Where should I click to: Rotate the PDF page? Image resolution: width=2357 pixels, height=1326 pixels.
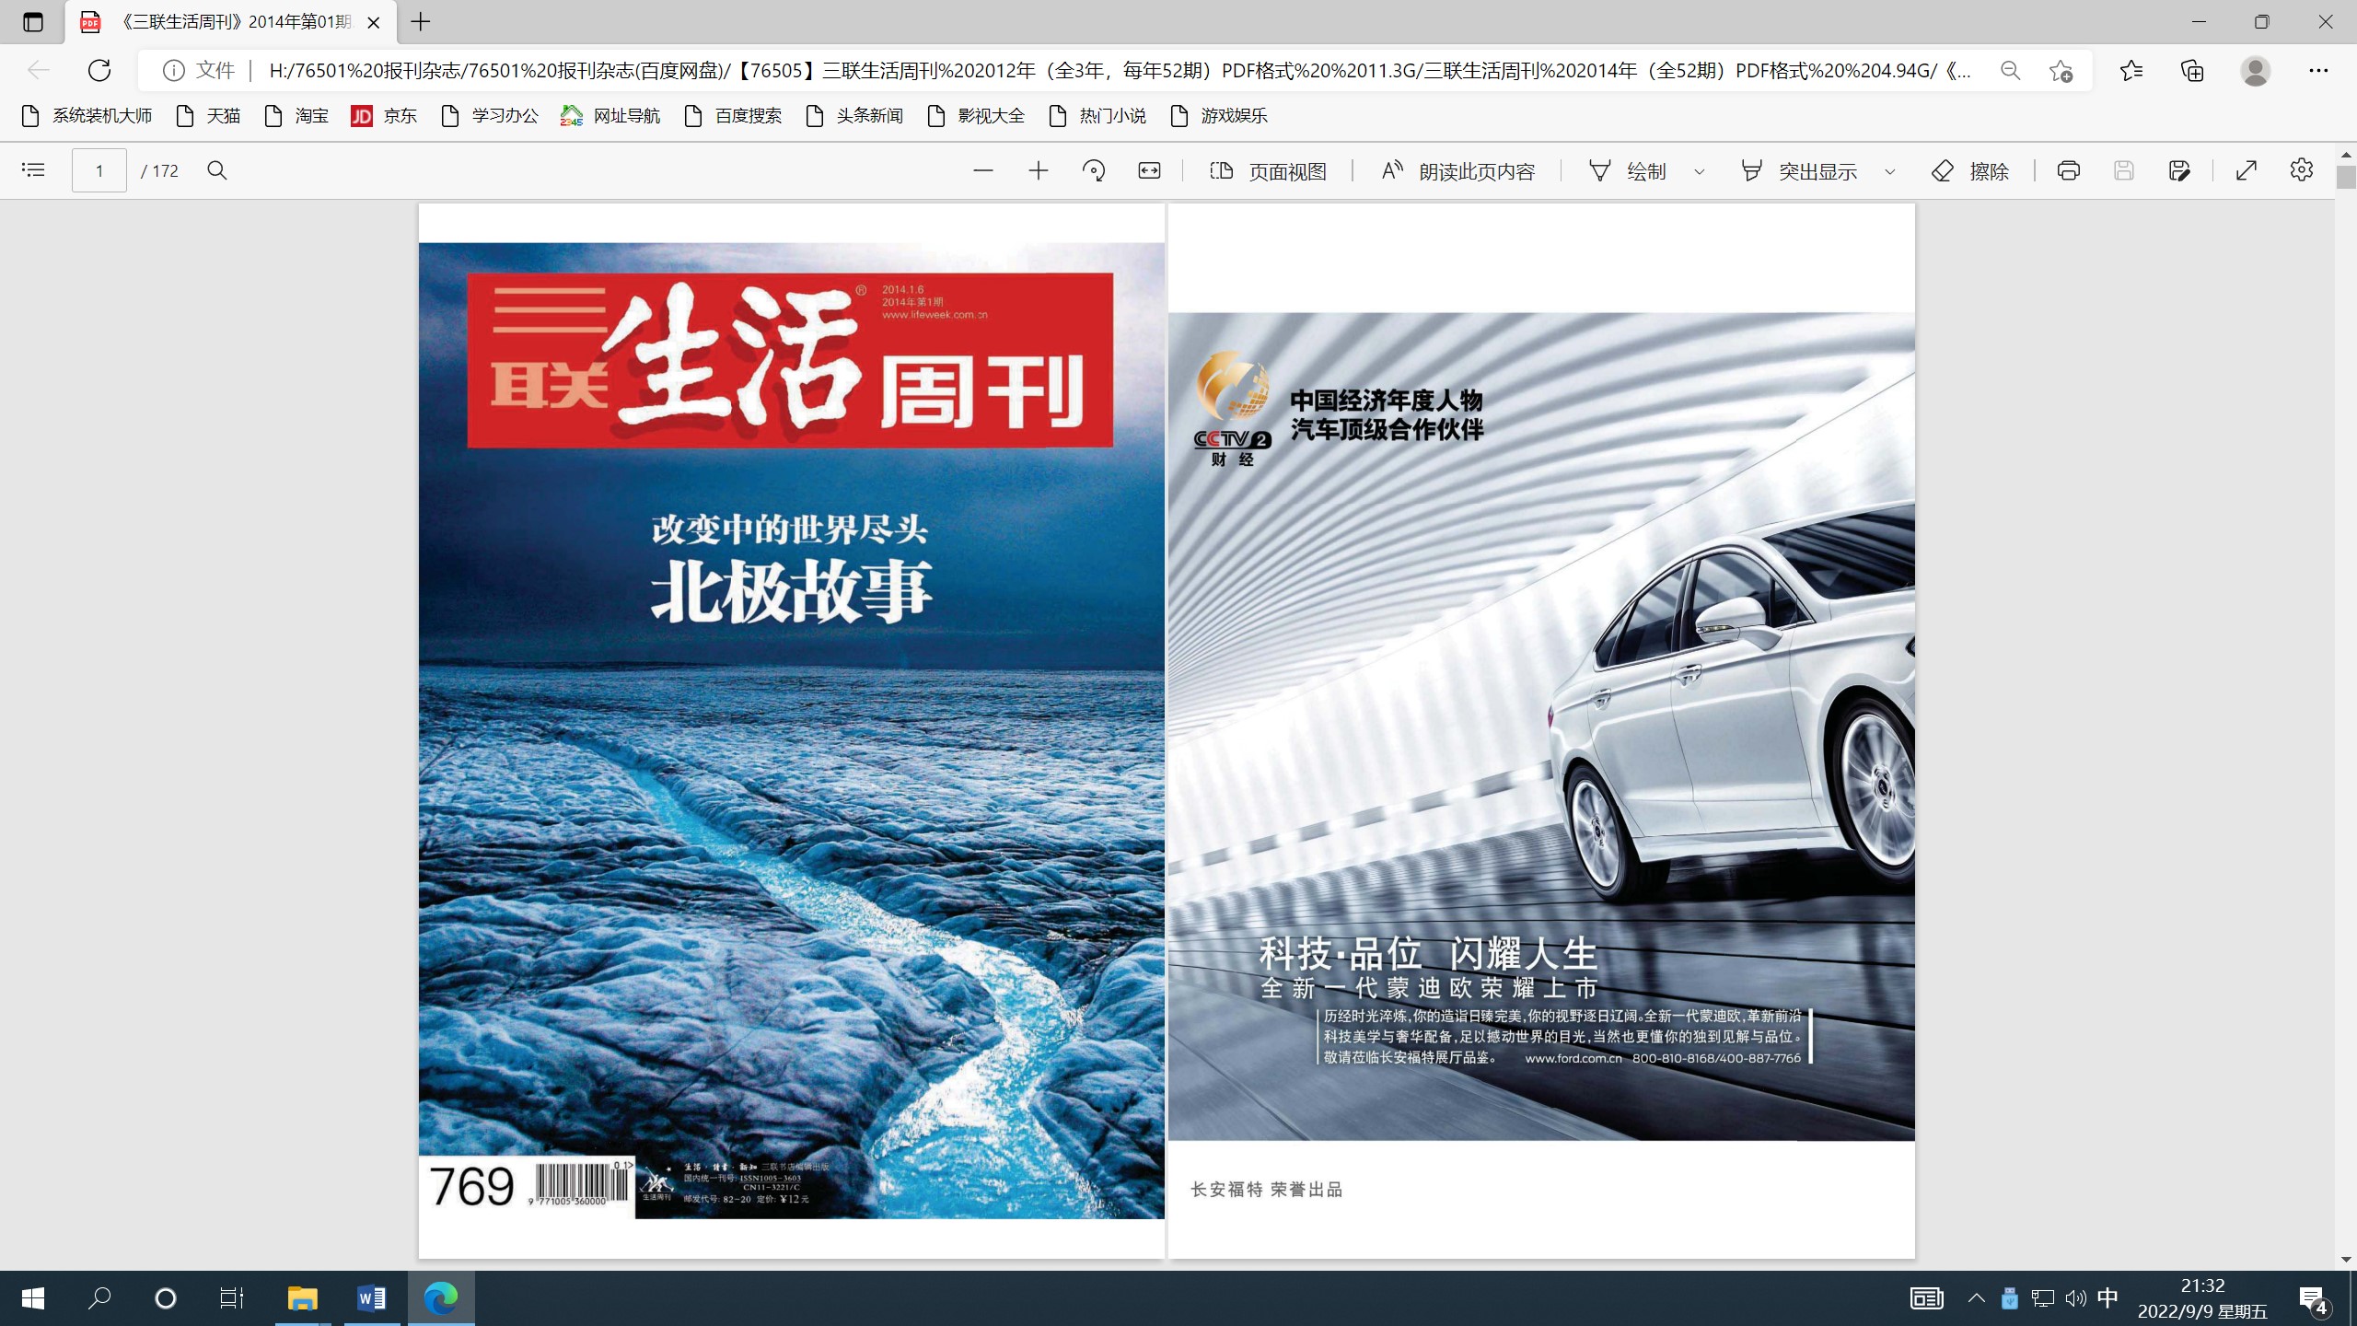(1094, 170)
